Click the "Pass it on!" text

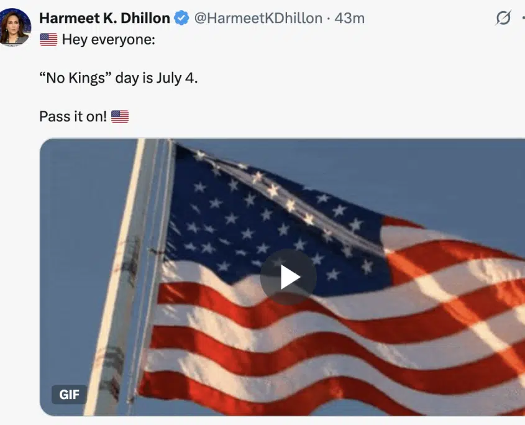pyautogui.click(x=73, y=116)
